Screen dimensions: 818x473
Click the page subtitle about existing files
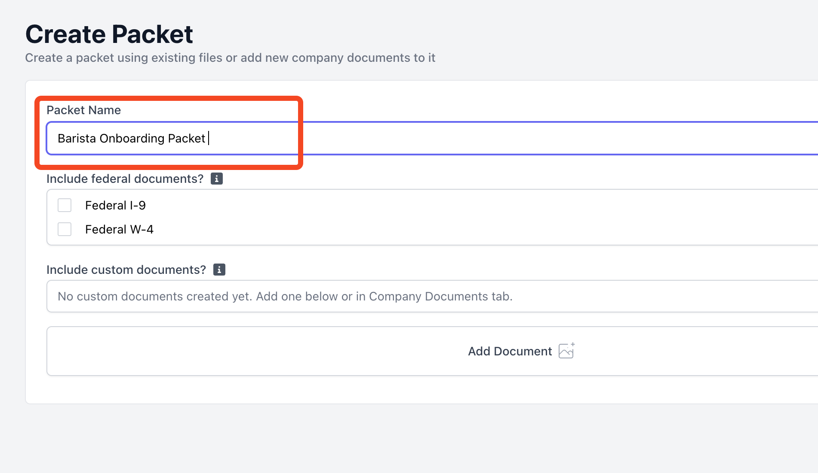[x=230, y=58]
